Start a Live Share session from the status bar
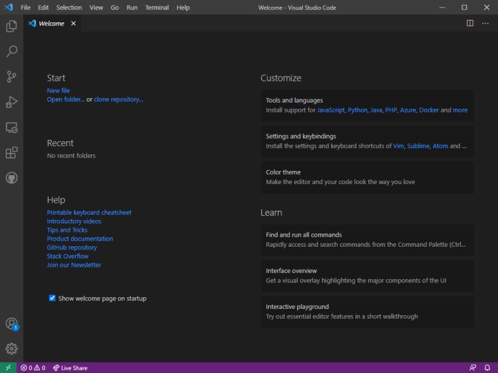This screenshot has height=373, width=498. tap(70, 367)
